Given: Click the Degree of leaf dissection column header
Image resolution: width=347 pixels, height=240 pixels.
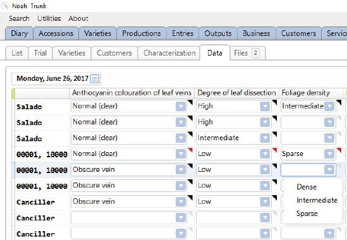Looking at the screenshot, I should click(236, 93).
